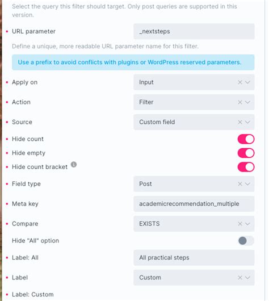Image resolution: width=269 pixels, height=301 pixels.
Task: Click the URL parameter input field
Action: 194,31
